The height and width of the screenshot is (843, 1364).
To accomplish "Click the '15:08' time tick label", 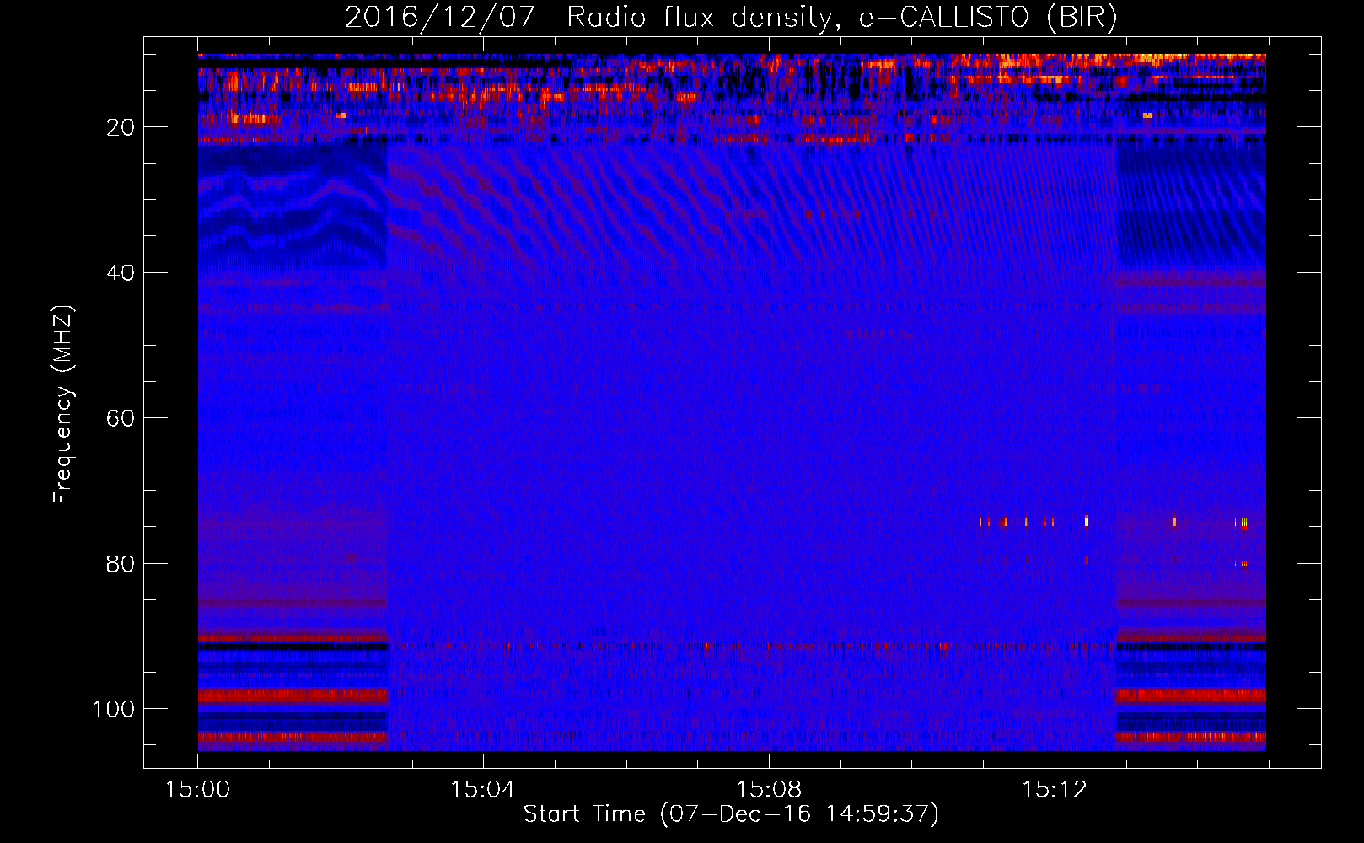I will tap(769, 790).
